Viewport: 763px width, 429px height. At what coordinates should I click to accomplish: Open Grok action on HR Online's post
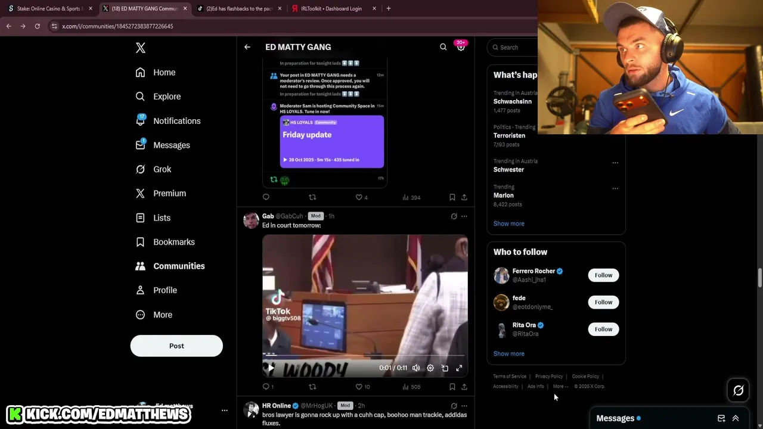454,406
